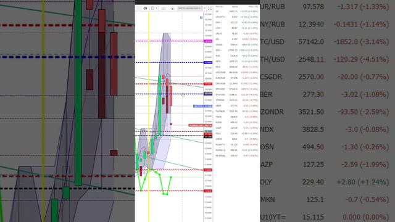The width and height of the screenshot is (395, 222).
Task: Select the YNDX row in watchlist
Action: (237, 117)
